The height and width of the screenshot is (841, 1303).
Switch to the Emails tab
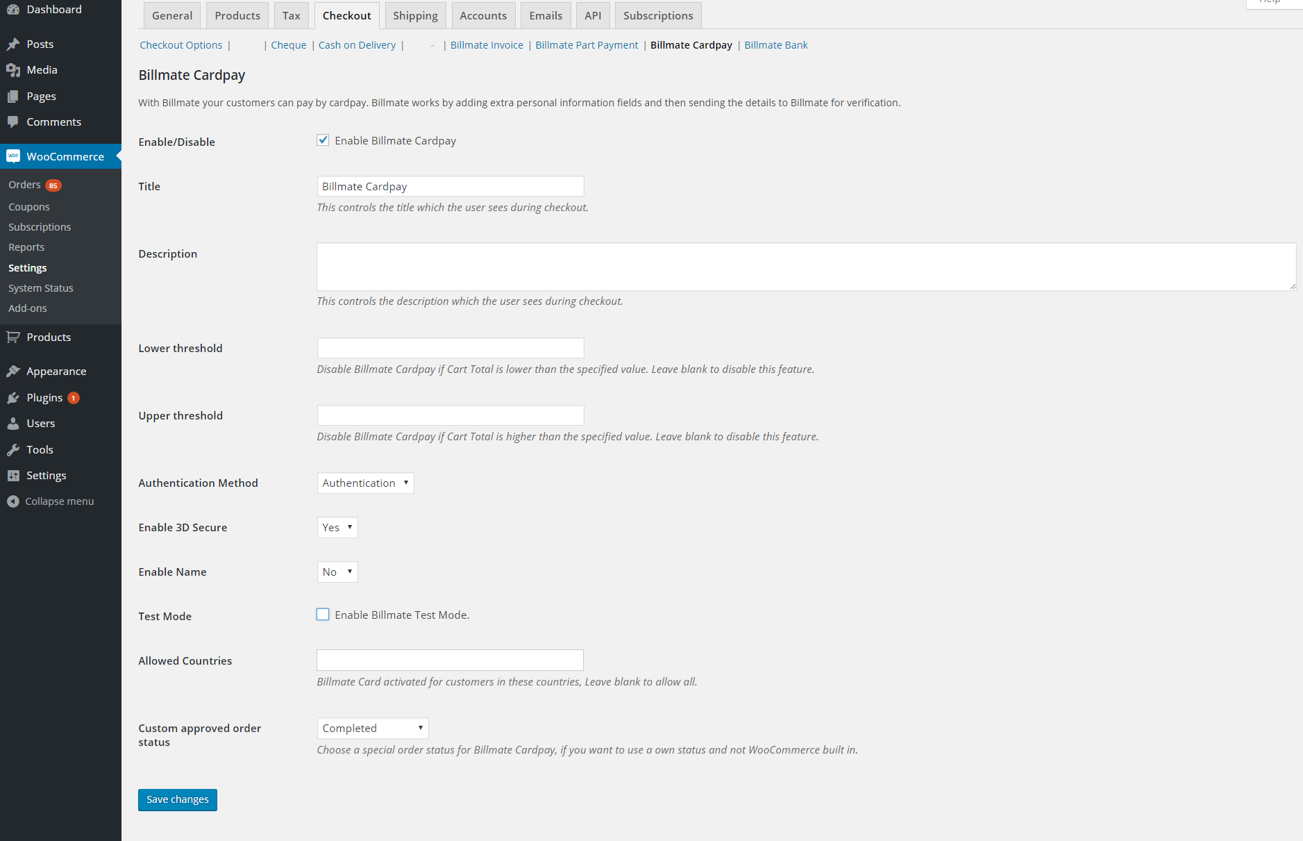pyautogui.click(x=546, y=16)
